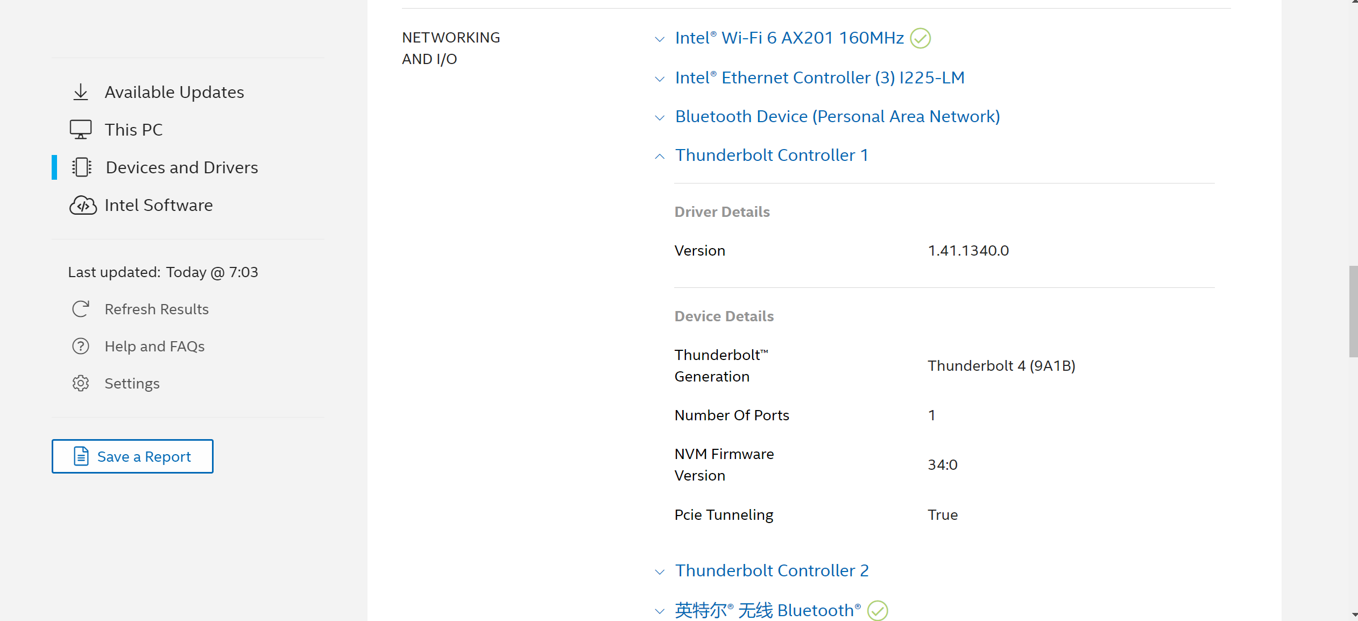Expand Bluetooth Device Personal Area Network chevron
1358x621 pixels.
click(660, 117)
